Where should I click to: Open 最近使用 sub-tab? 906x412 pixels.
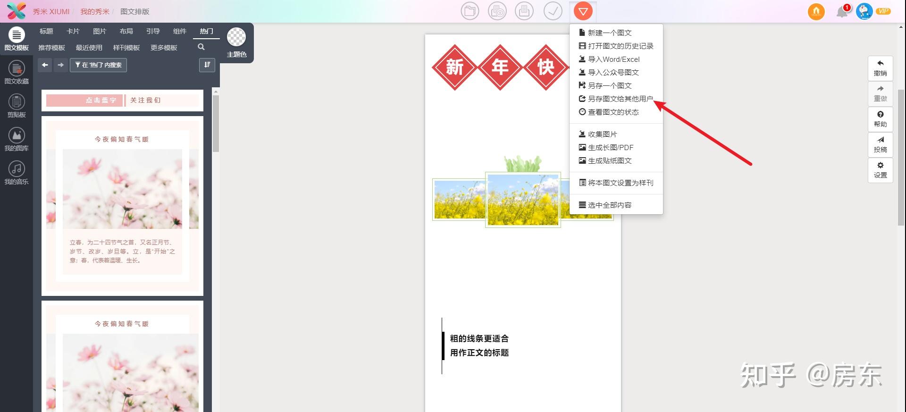89,48
